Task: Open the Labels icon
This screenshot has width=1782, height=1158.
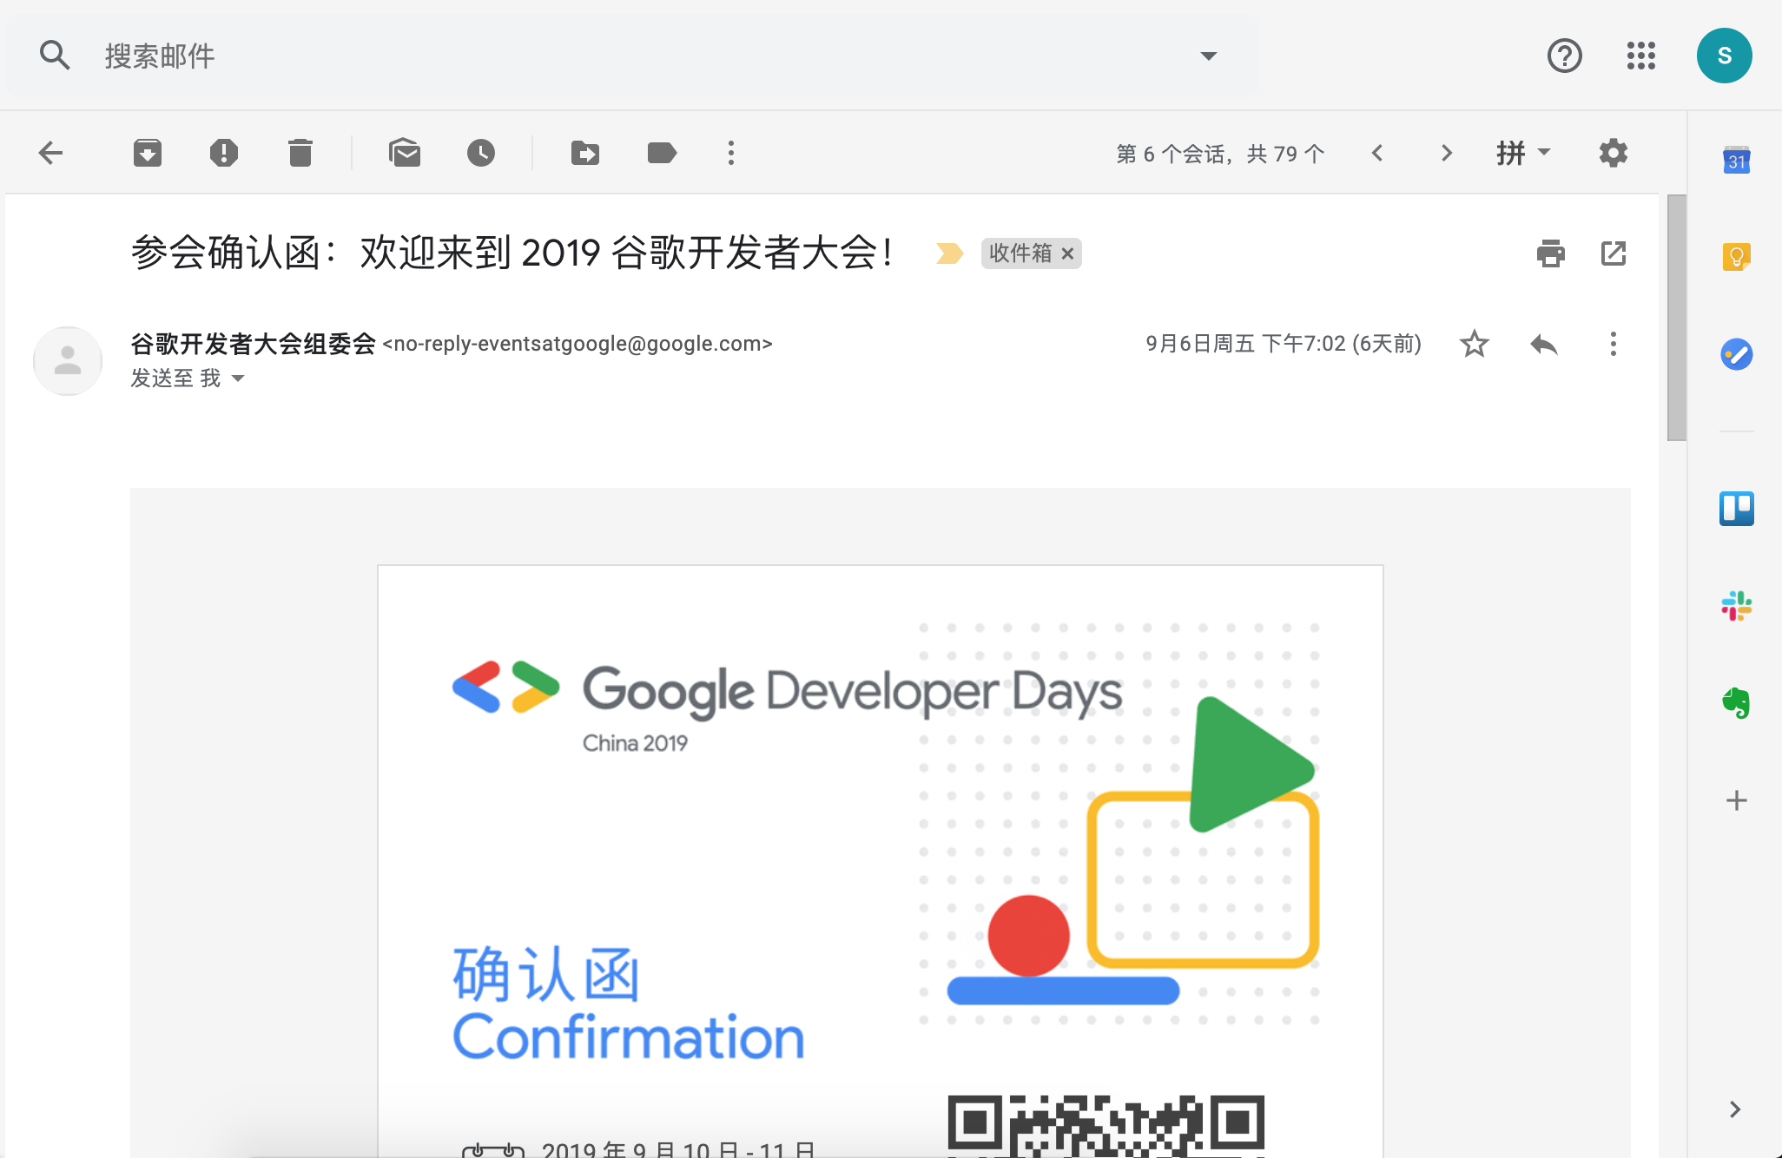Action: (662, 154)
